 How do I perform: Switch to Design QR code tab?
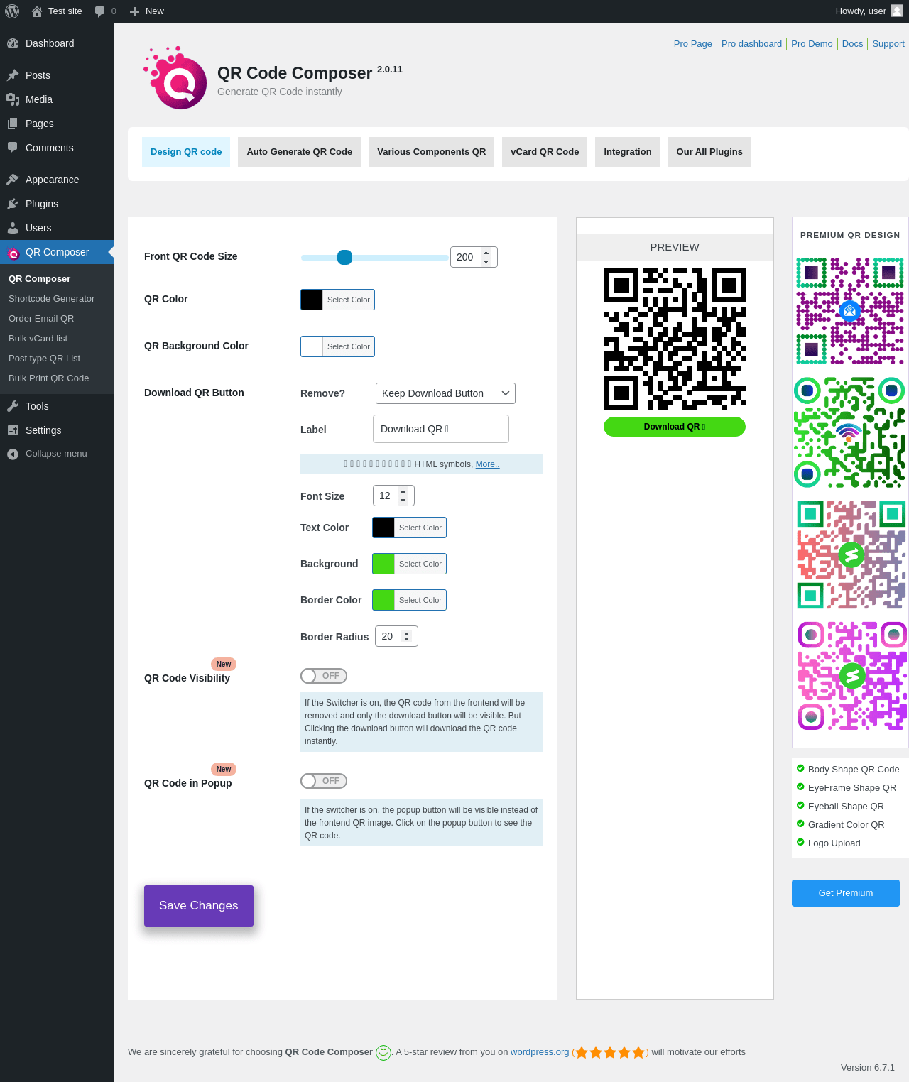(x=186, y=152)
